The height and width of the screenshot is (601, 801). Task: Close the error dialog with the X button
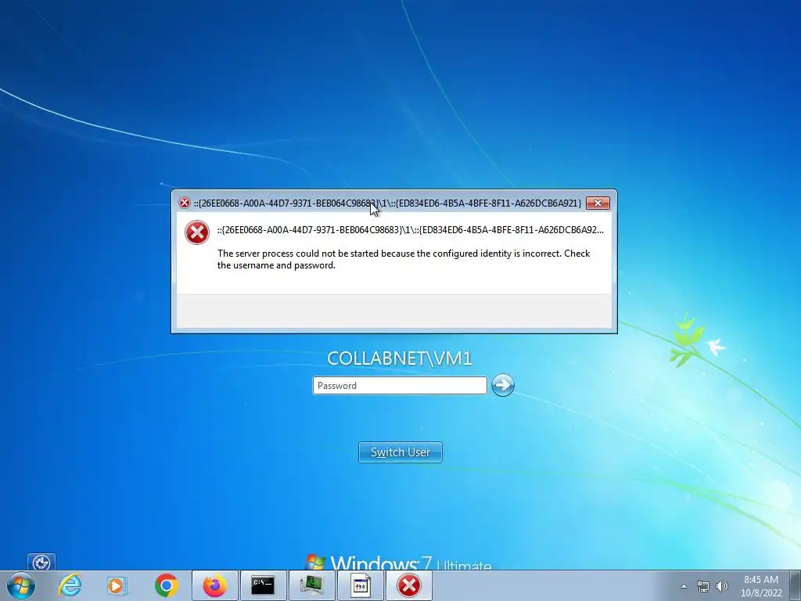598,203
